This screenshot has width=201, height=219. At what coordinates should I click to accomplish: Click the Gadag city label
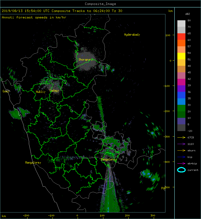(x=54, y=91)
